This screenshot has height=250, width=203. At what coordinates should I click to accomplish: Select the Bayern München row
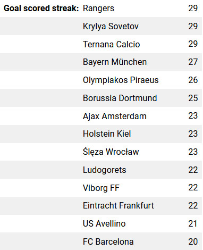point(101,62)
